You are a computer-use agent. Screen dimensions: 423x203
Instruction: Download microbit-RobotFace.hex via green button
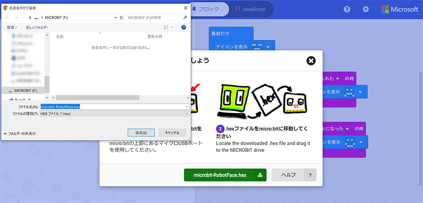pos(225,175)
